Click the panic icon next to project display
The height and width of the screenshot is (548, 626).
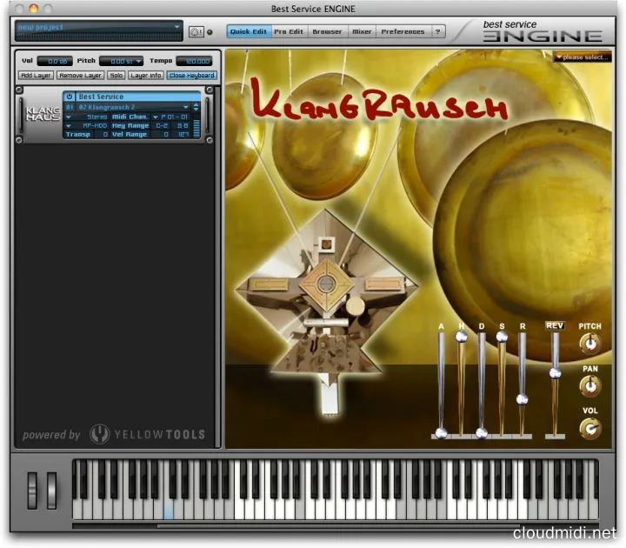click(196, 32)
